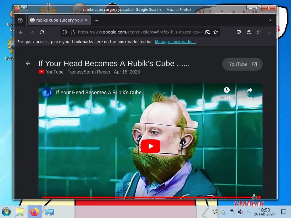Switch to the rubiks cube surgery tab
This screenshot has width=291, height=218.
[59, 20]
